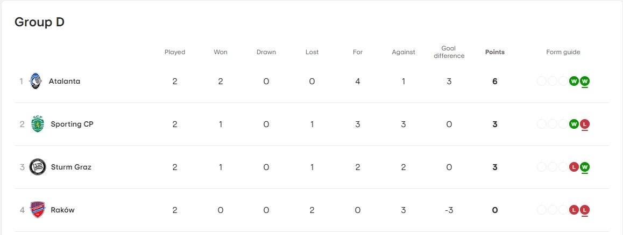Click the Form guide column header
The height and width of the screenshot is (235, 623).
tap(563, 52)
